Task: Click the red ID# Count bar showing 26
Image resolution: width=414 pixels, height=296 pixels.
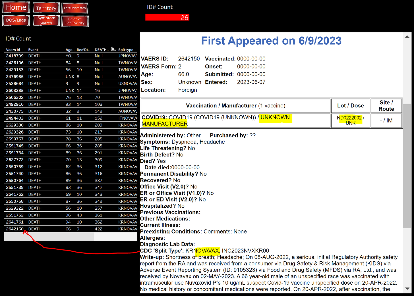Action: pyautogui.click(x=167, y=17)
